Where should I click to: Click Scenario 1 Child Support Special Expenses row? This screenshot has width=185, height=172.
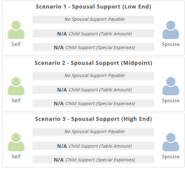(93, 47)
